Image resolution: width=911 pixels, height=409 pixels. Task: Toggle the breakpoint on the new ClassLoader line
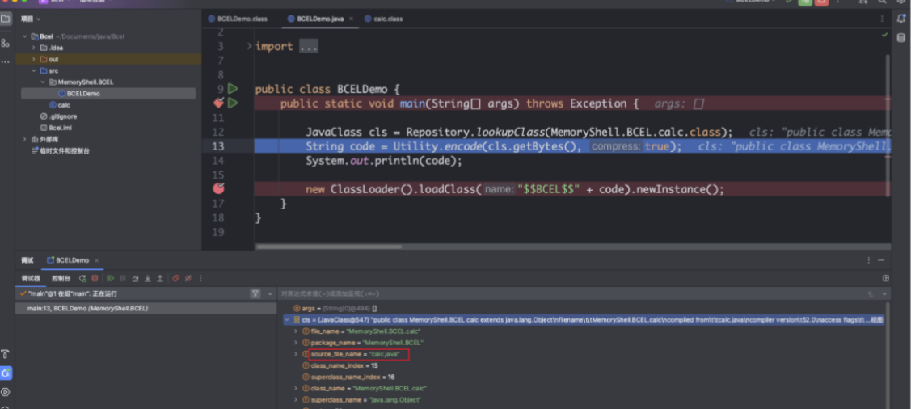(x=218, y=188)
